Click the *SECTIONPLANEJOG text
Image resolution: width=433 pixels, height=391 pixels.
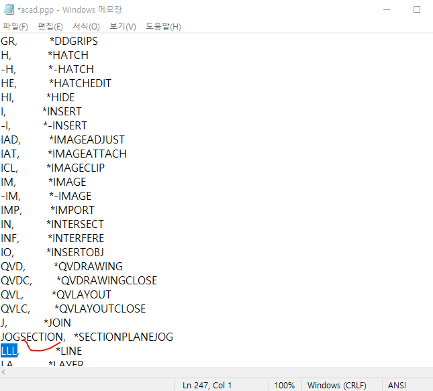click(124, 337)
